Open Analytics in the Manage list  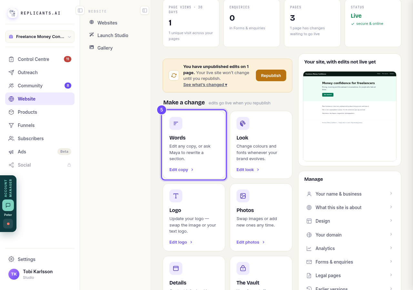pos(350,248)
